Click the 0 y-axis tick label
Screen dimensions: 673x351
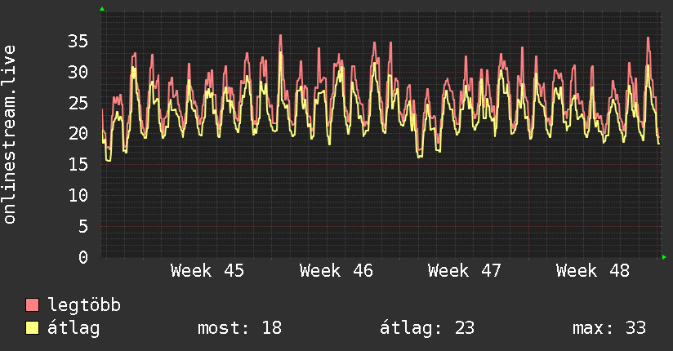pyautogui.click(x=83, y=257)
